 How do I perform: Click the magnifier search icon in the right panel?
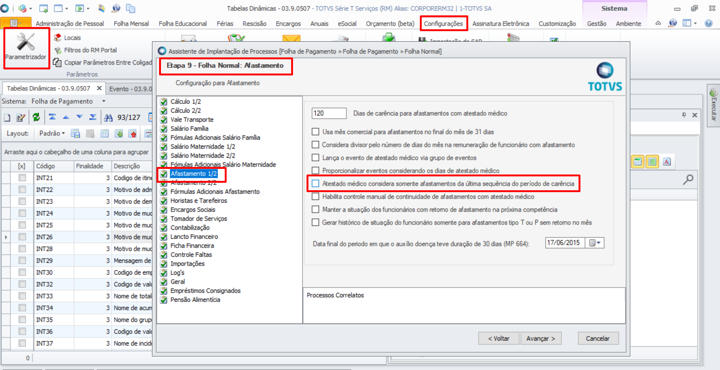click(x=688, y=179)
